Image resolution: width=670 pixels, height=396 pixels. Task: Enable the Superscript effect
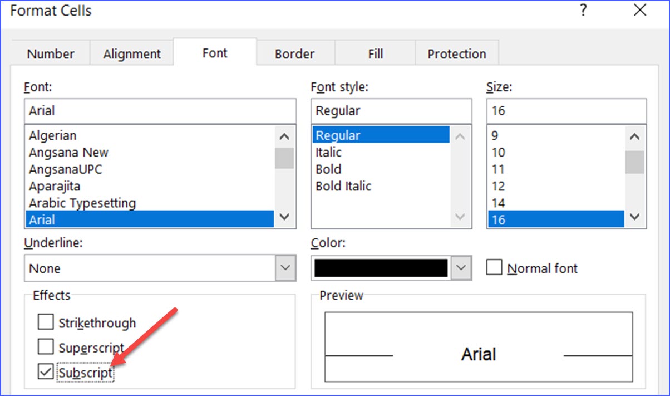click(x=46, y=346)
